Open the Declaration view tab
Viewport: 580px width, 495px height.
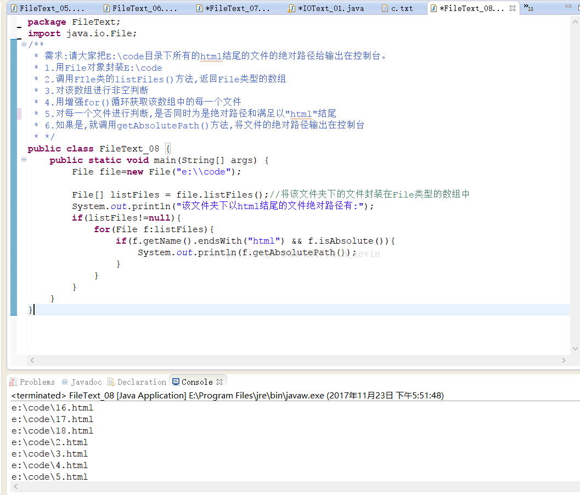137,382
